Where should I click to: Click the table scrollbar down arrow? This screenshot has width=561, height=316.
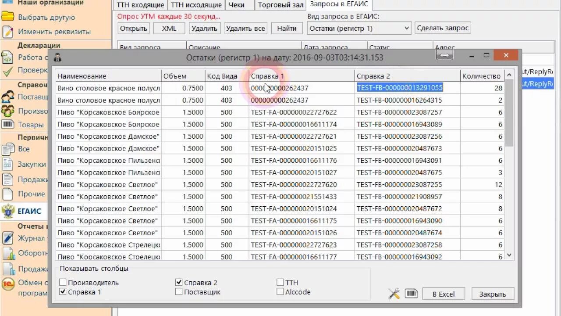point(509,255)
